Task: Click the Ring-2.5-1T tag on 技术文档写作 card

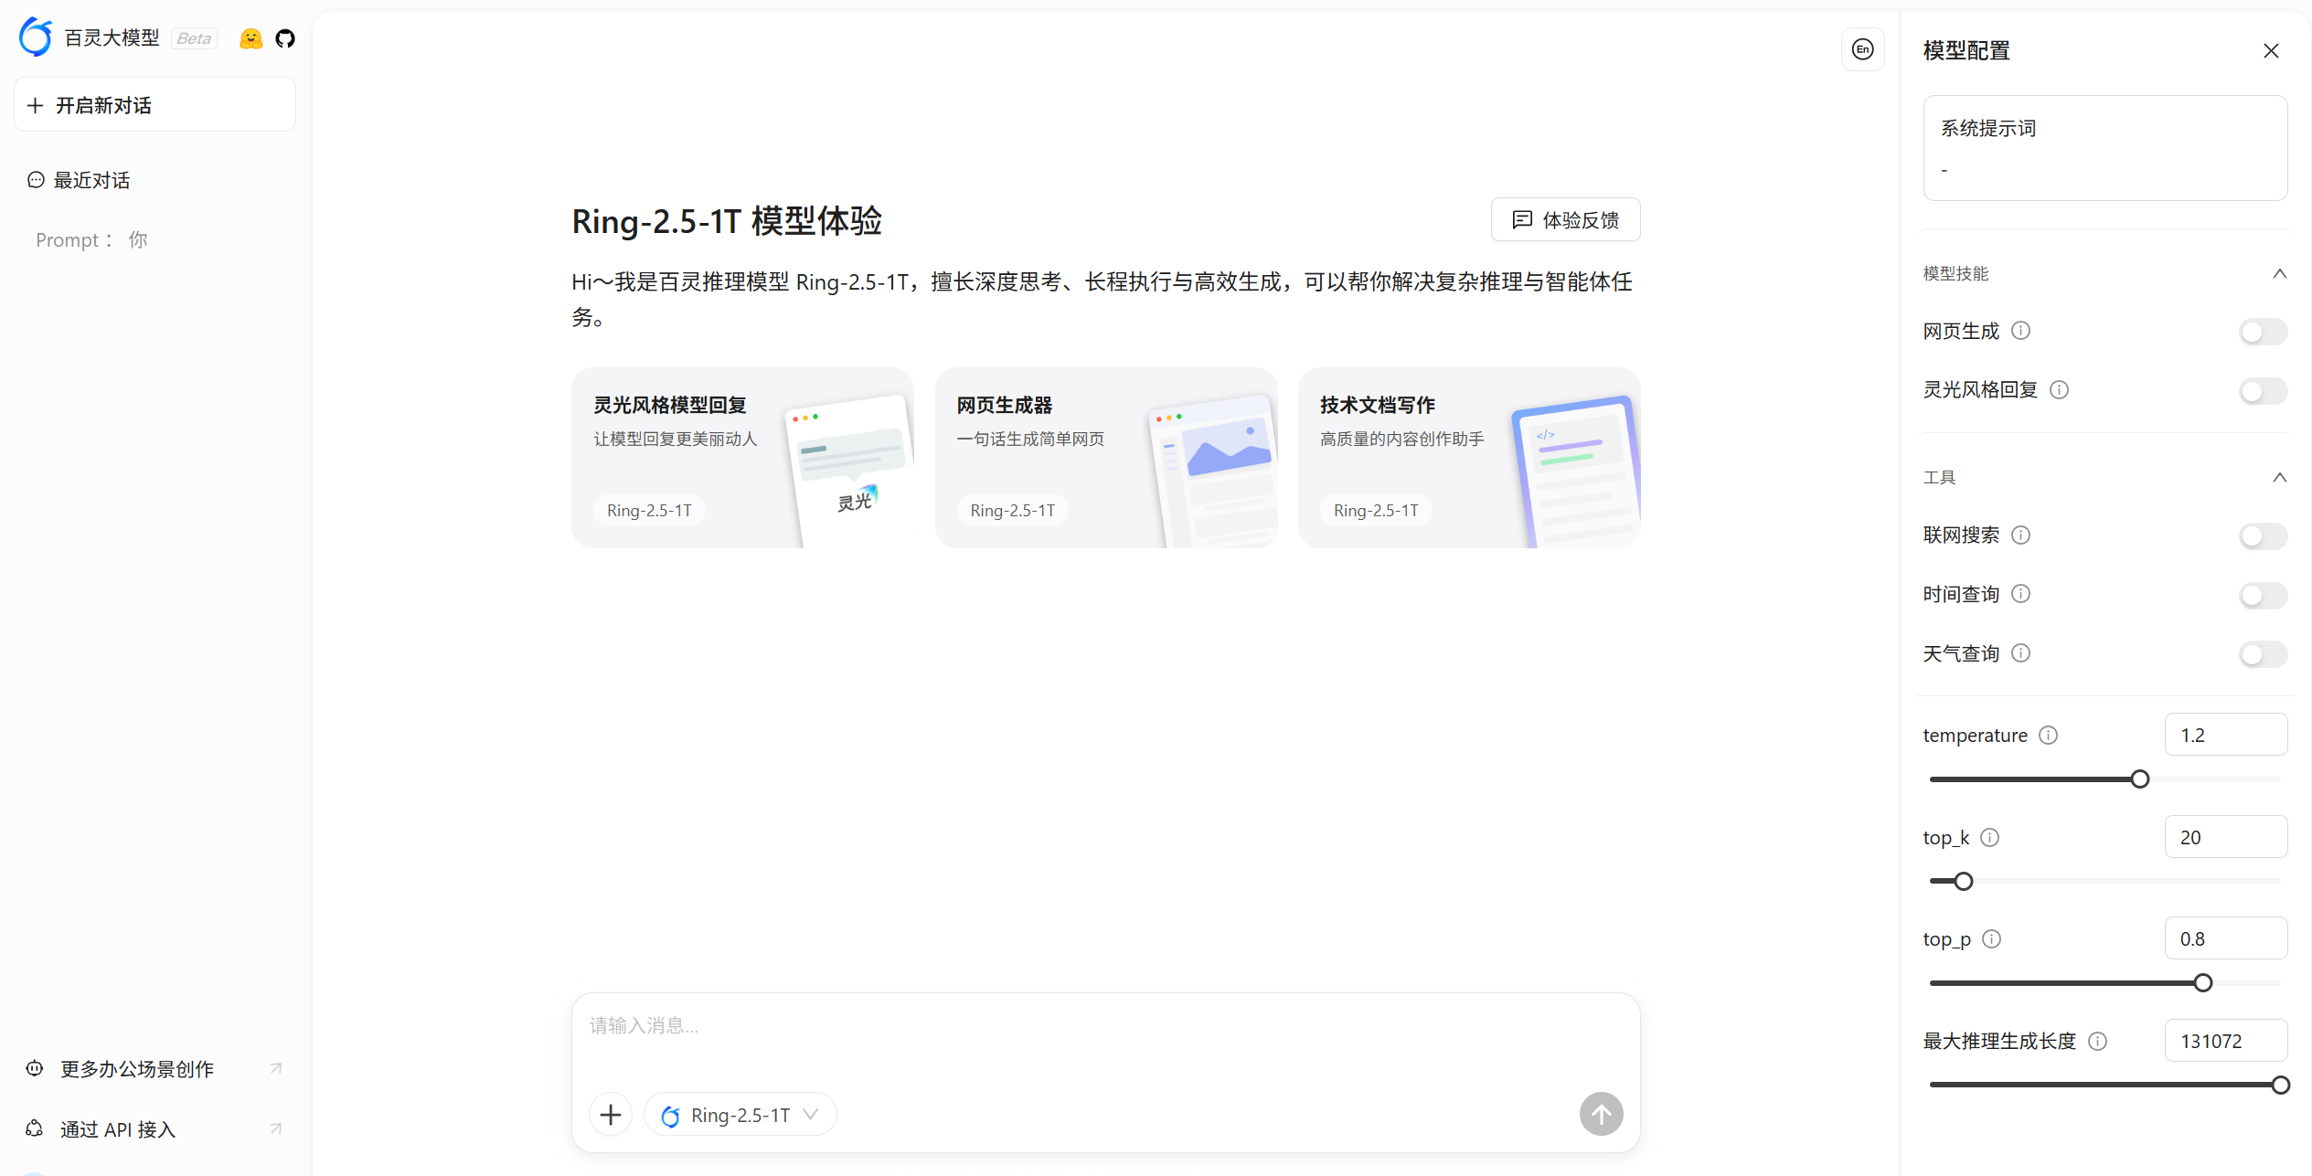Action: [1376, 511]
